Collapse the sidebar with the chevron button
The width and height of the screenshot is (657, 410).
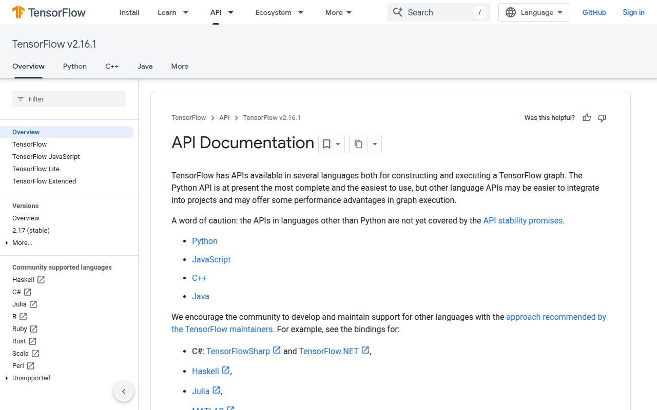[x=124, y=392]
